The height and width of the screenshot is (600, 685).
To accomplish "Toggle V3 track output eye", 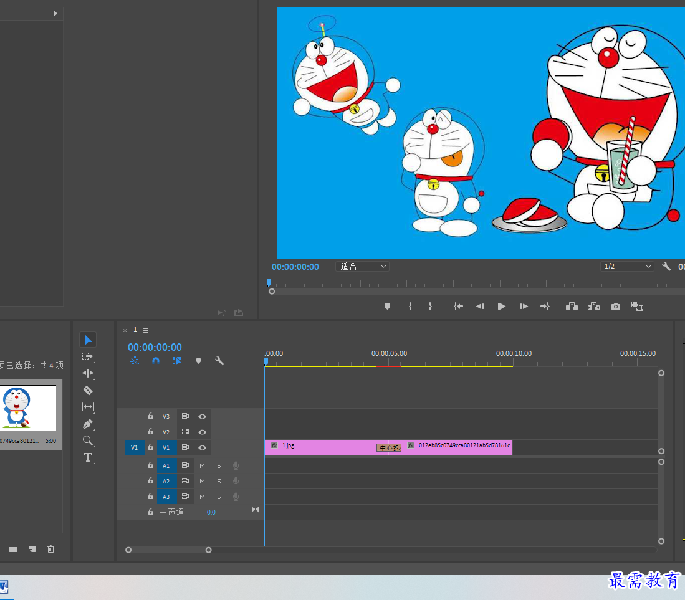I will 203,417.
